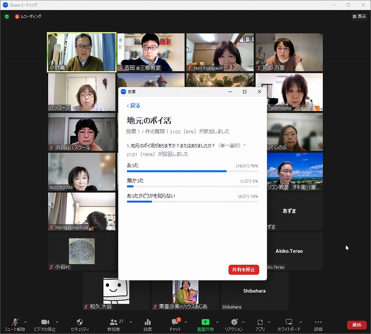The width and height of the screenshot is (371, 334).
Task: Expand video options arrow beside camera
Action: pos(57,322)
